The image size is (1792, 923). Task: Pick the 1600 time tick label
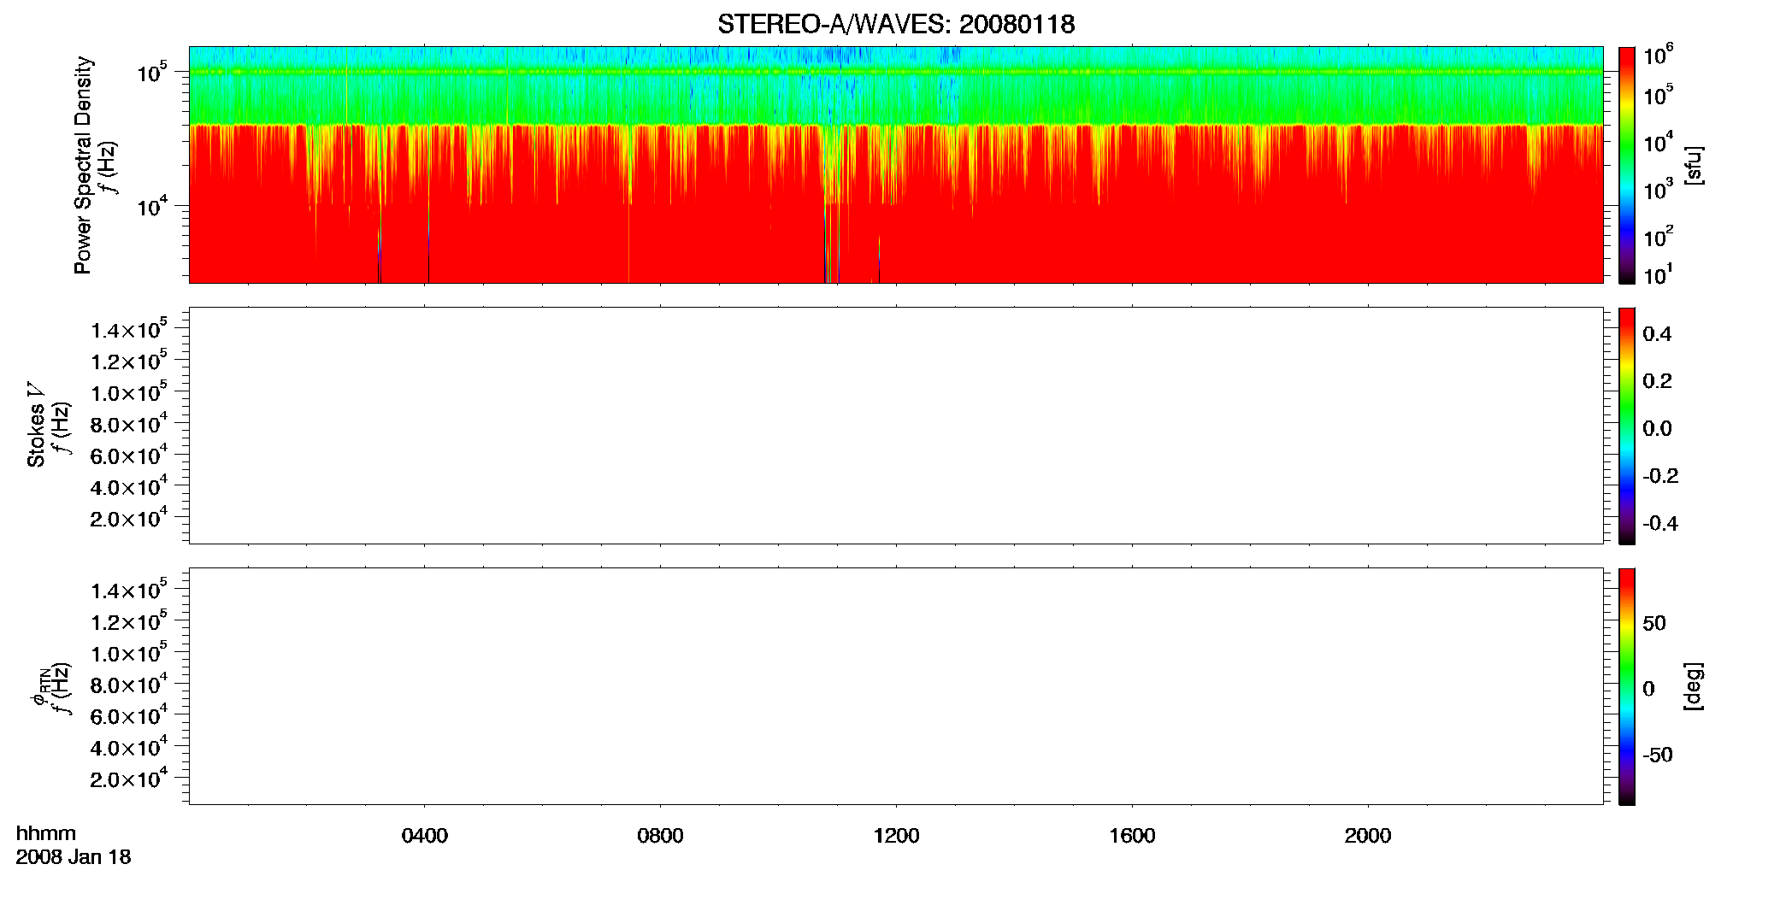(1132, 836)
